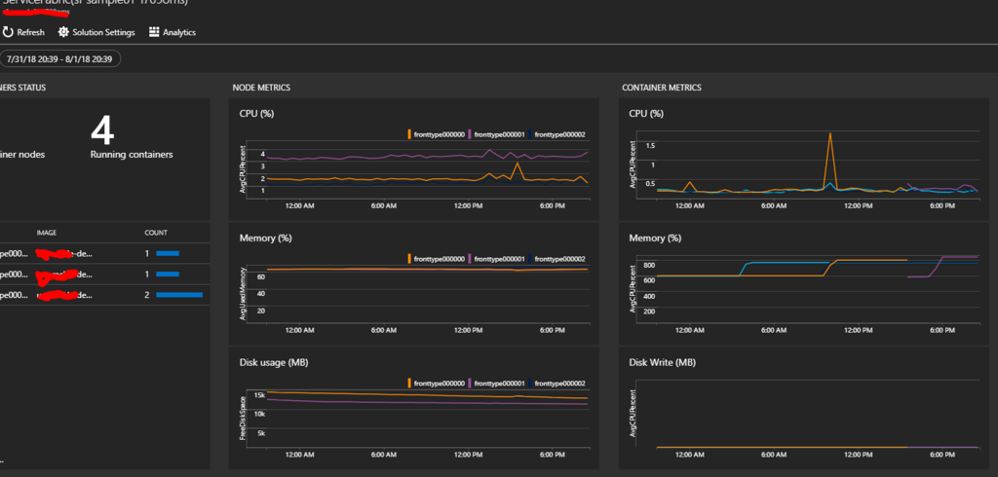Select the 7/31/18 20:39 - 8/1/18 20:39 time range
Image resolution: width=998 pixels, height=477 pixels.
pos(59,59)
